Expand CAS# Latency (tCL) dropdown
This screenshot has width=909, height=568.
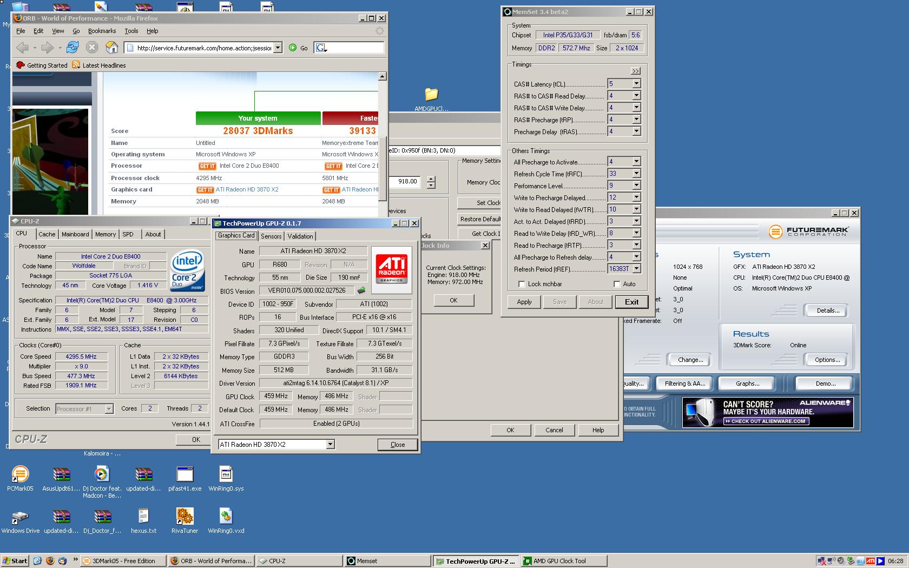click(x=636, y=84)
